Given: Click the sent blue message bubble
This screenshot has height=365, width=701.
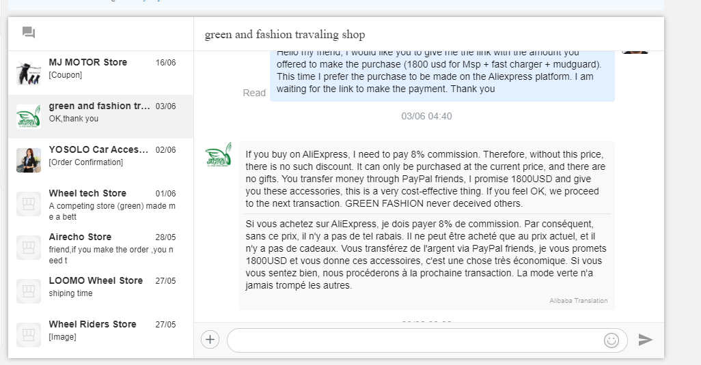Looking at the screenshot, I should (442, 76).
